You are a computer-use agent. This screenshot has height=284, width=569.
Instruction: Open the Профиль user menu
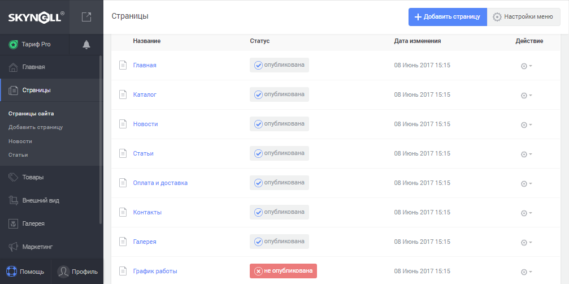tap(77, 272)
